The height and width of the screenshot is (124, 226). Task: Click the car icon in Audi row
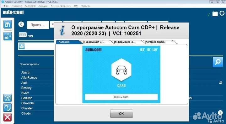tap(221, 83)
